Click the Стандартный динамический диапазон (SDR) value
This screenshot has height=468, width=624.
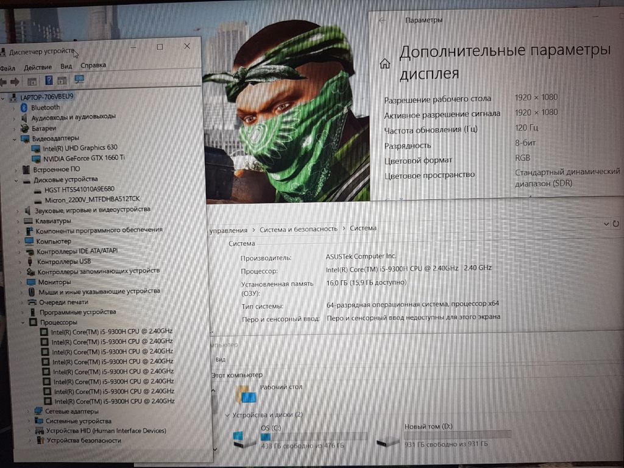click(x=567, y=178)
